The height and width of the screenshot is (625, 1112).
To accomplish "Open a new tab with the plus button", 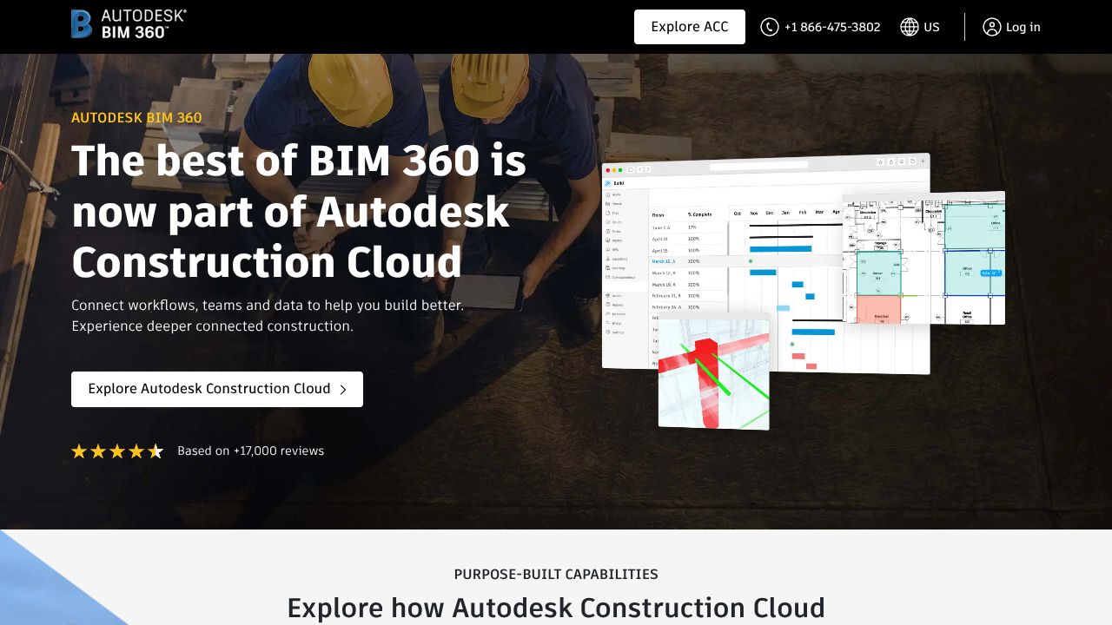I will click(923, 161).
